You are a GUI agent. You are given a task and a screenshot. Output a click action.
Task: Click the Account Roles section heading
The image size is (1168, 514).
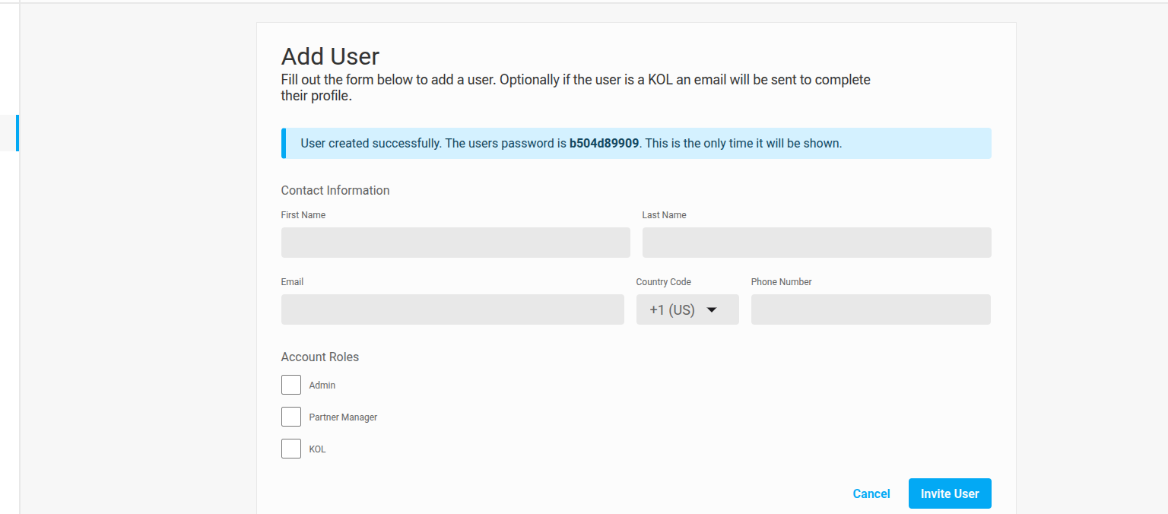point(320,357)
